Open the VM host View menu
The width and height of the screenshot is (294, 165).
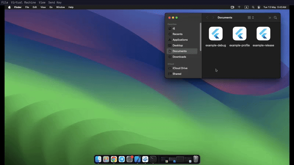pyautogui.click(x=42, y=3)
